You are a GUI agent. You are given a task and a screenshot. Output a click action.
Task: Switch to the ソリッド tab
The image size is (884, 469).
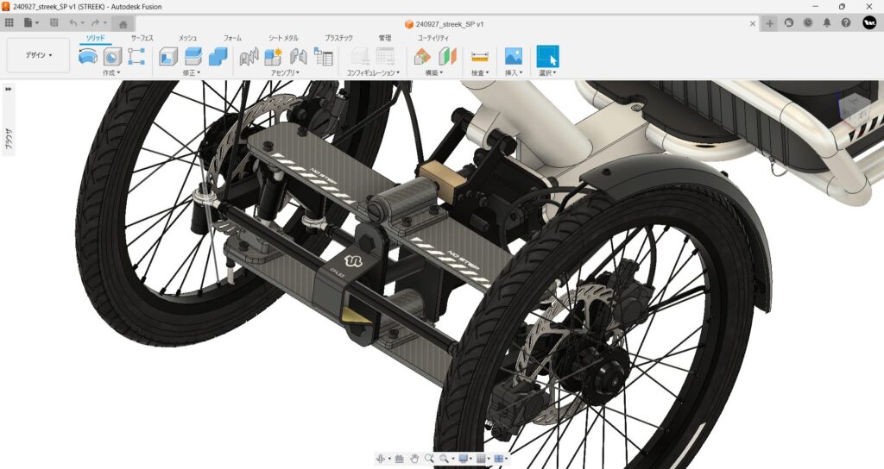click(95, 38)
